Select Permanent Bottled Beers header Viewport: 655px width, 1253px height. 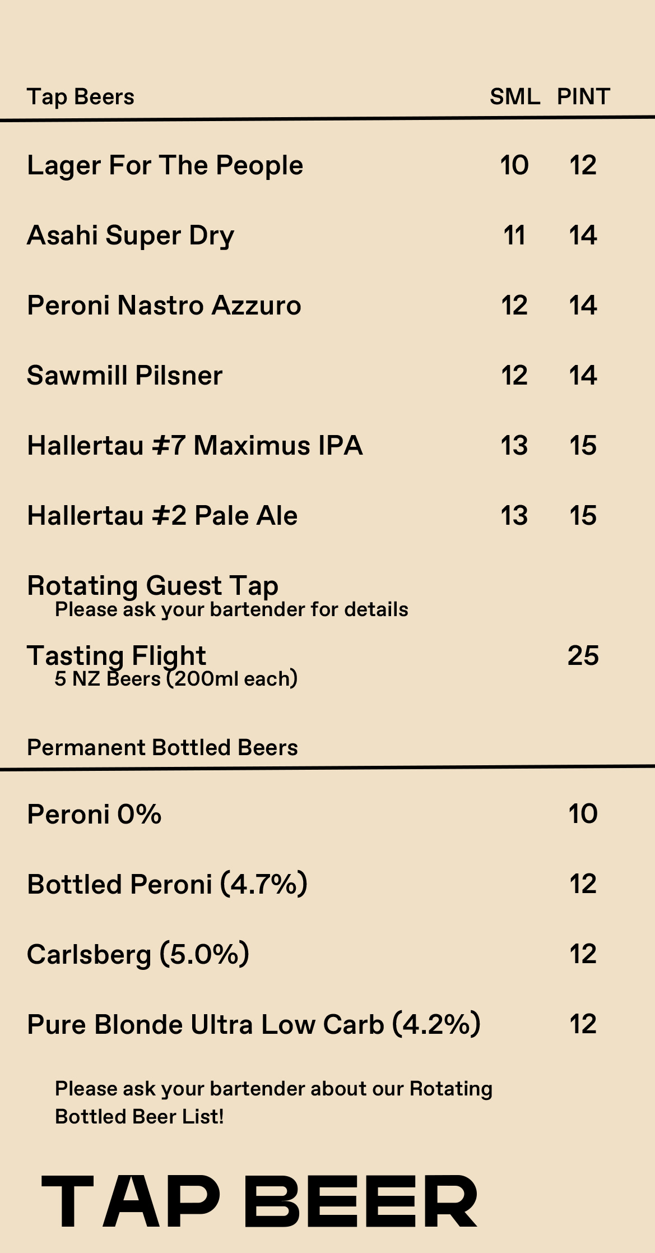pyautogui.click(x=162, y=748)
